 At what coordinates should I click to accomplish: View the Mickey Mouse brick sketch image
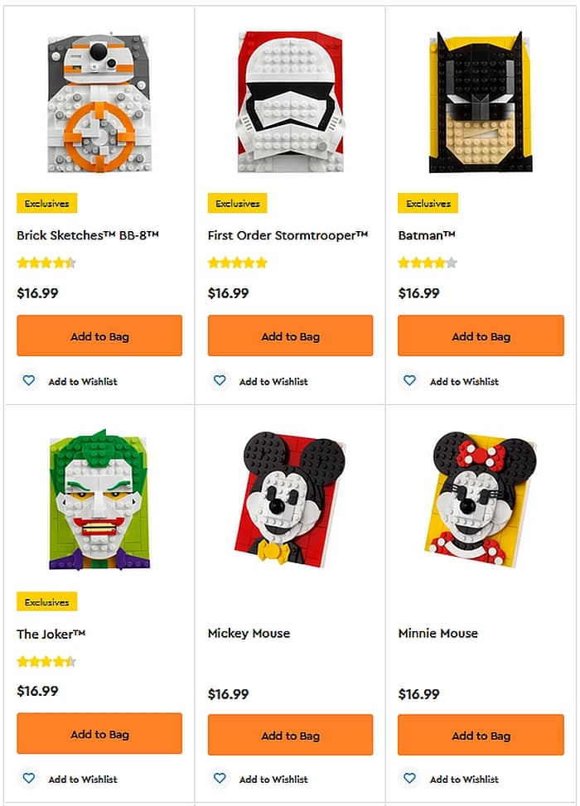(289, 500)
